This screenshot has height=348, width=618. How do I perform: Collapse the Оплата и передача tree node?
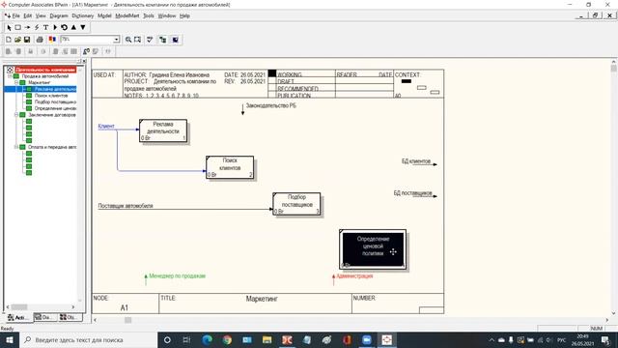tap(16, 147)
